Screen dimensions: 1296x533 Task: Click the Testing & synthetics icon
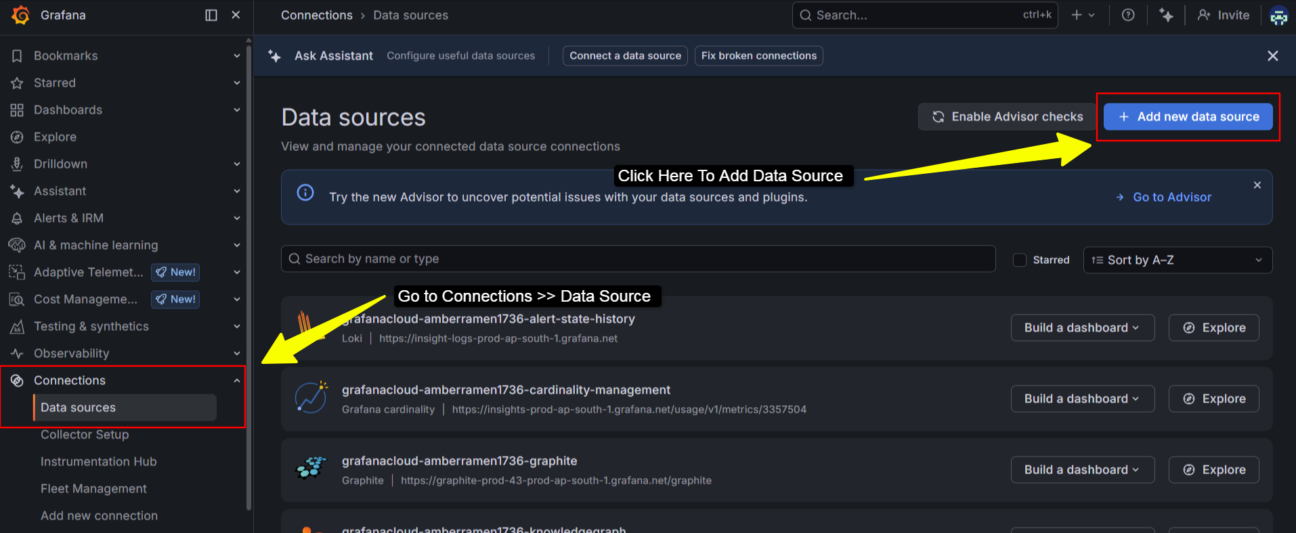point(17,327)
